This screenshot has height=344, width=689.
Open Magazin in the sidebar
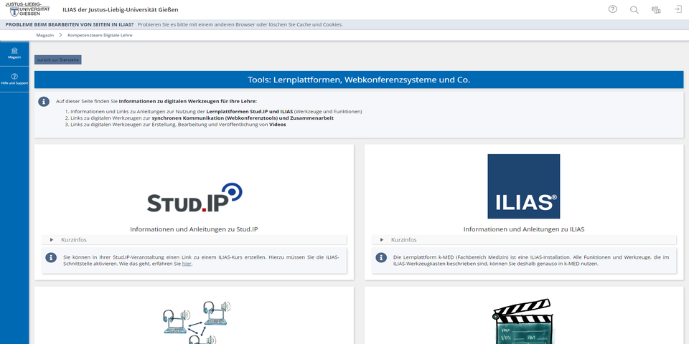[14, 53]
